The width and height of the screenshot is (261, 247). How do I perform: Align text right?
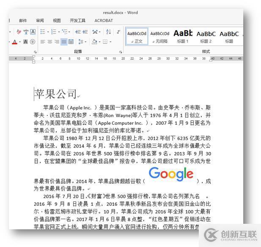coord(57,42)
